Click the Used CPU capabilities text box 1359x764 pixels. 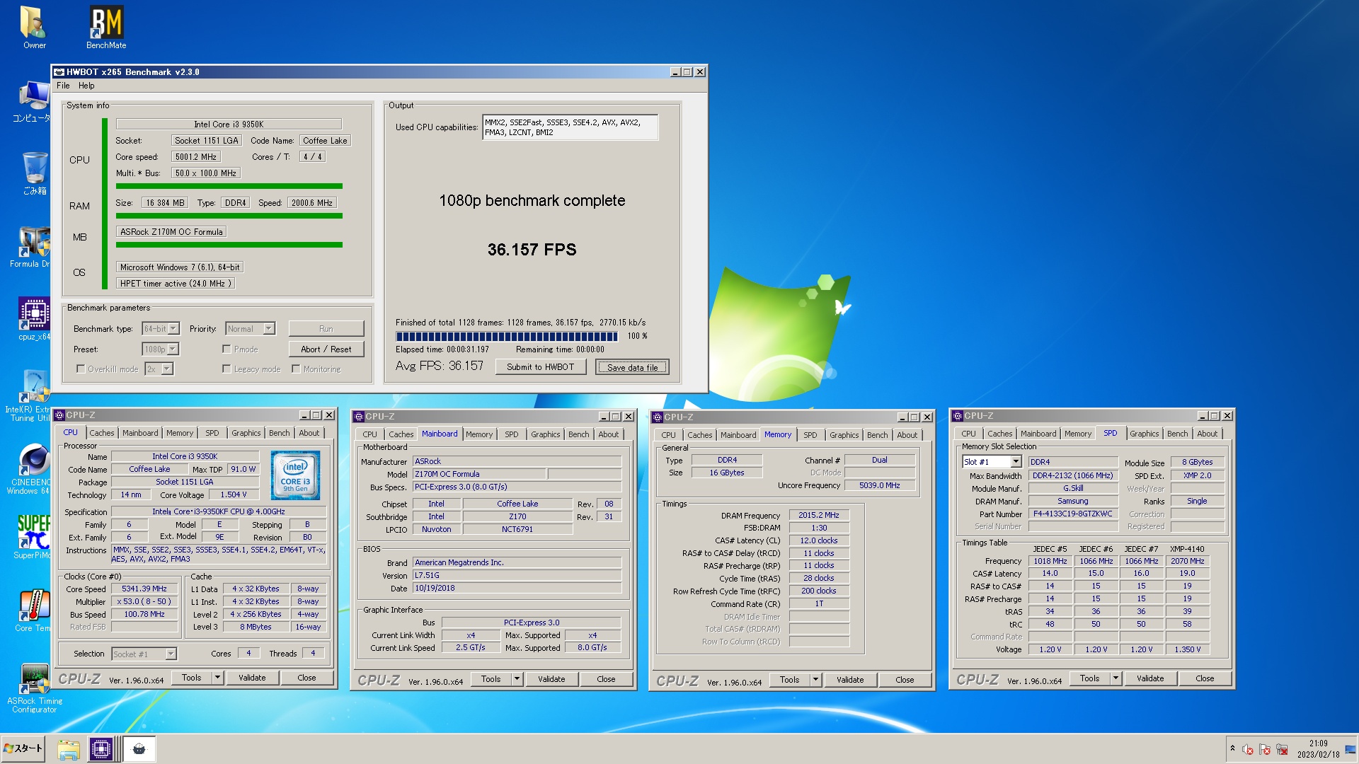click(570, 127)
